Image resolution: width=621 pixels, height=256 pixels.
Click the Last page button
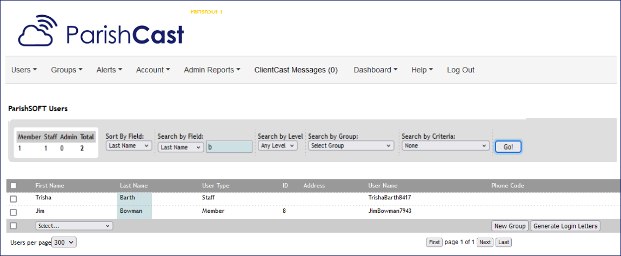point(504,242)
